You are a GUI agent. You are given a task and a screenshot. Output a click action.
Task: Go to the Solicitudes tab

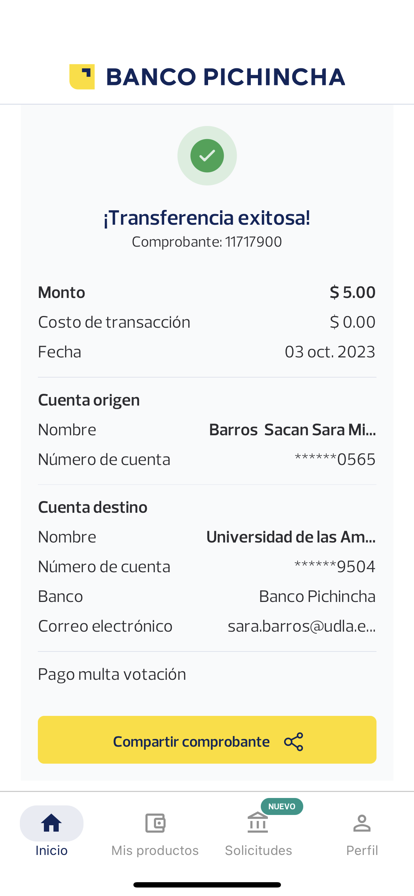(258, 850)
